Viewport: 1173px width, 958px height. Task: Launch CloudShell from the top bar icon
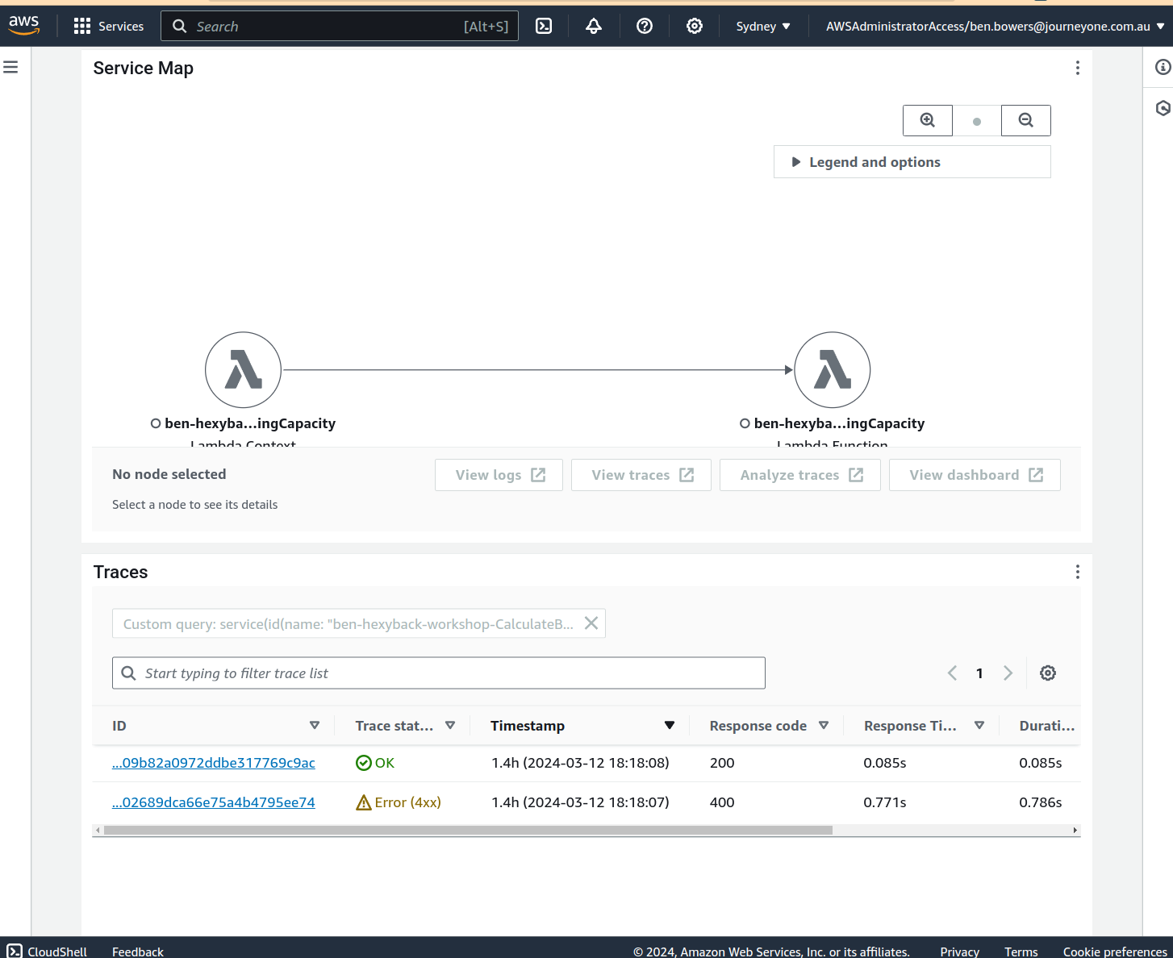(x=545, y=26)
